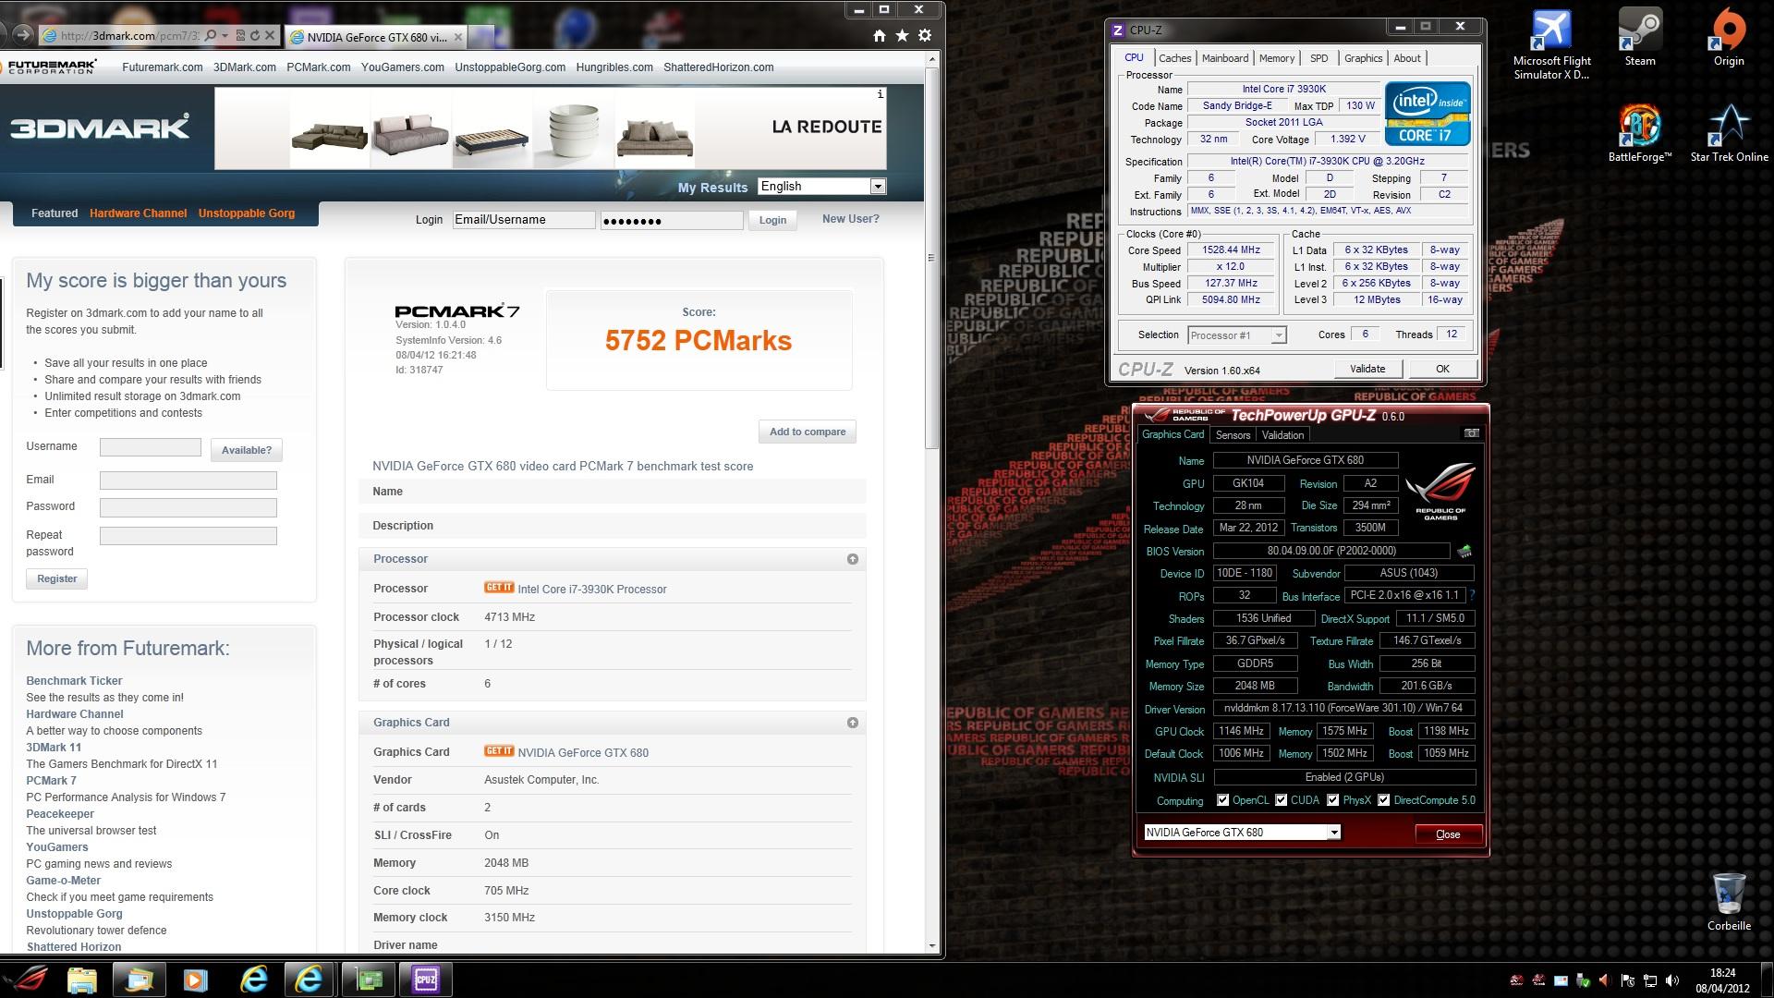The width and height of the screenshot is (1774, 998).
Task: Click Username field in registration form
Action: pos(151,447)
